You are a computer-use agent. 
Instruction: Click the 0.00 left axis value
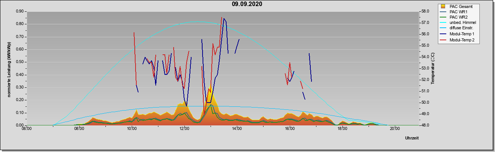pyautogui.click(x=20, y=125)
